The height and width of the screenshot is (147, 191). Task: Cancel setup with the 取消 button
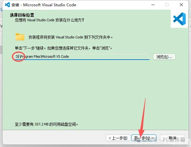pyautogui.click(x=173, y=138)
